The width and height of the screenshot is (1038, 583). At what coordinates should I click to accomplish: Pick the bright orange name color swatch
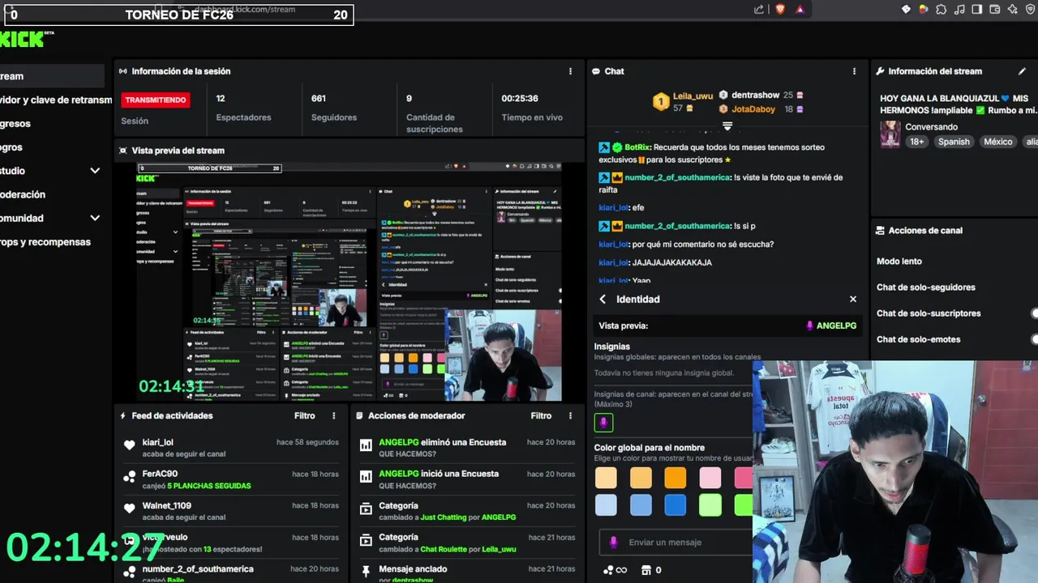(x=676, y=478)
